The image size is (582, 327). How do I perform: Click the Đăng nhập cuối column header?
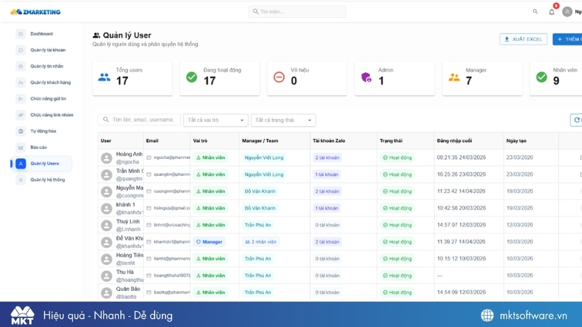[455, 141]
